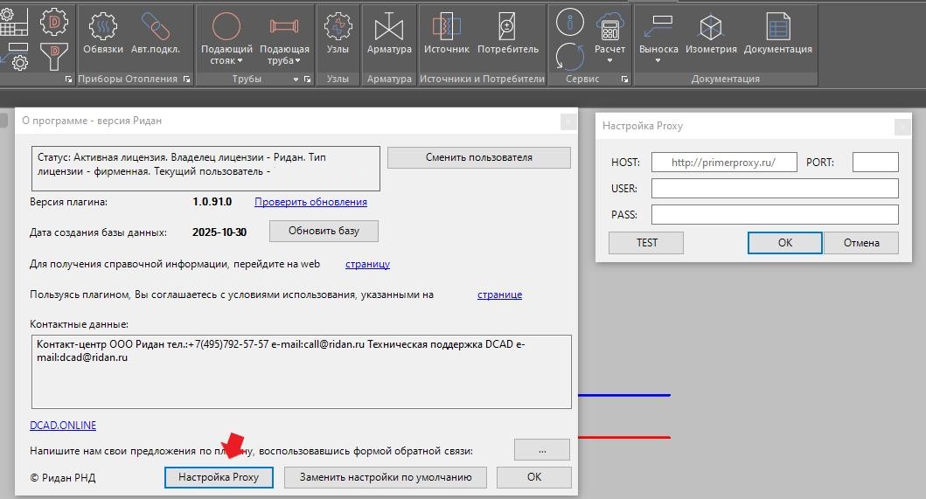
Task: Follow the Проверить обновления link
Action: coord(310,202)
